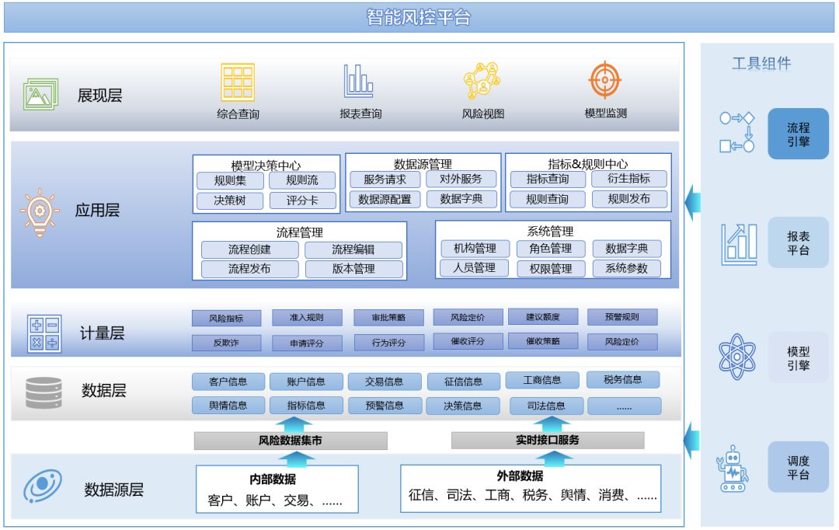Click the 模型引擎 atom icon
839x530 pixels.
(736, 357)
